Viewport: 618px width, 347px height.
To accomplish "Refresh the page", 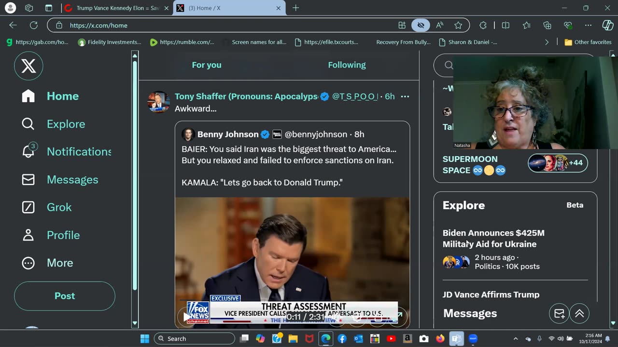I will [x=34, y=25].
